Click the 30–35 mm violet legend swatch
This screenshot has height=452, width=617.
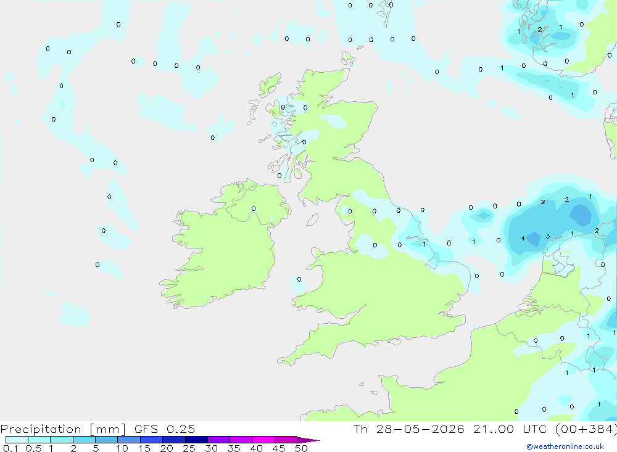click(218, 440)
